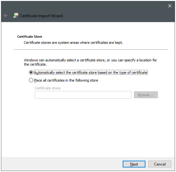
Task: Click the grey footer bar beside Next
Action: 61,164
